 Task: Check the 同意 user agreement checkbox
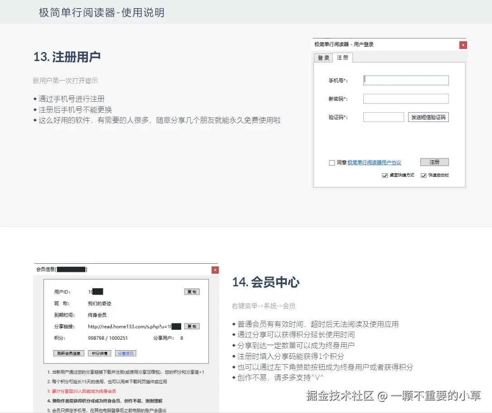332,163
